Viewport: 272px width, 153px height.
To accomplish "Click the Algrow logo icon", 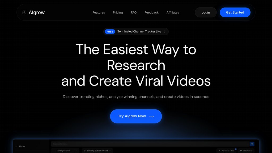I will 24,12.
